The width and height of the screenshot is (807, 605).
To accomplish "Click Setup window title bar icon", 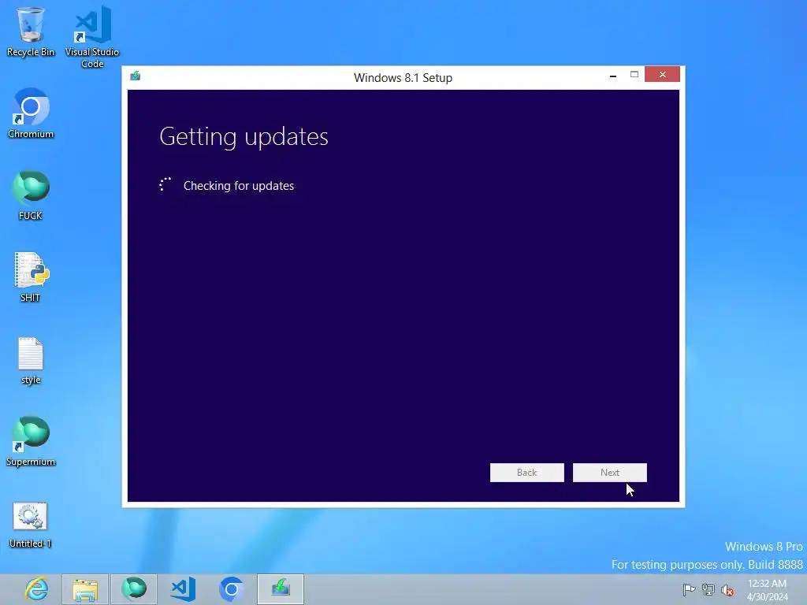I will (x=136, y=76).
